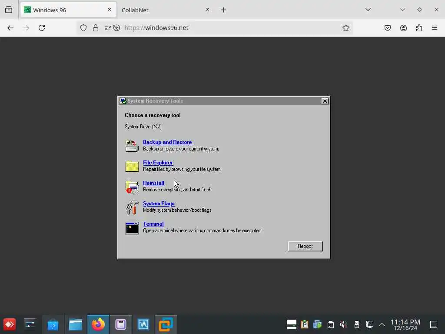
Task: Click the disk drive tray icon
Action: [x=291, y=324]
